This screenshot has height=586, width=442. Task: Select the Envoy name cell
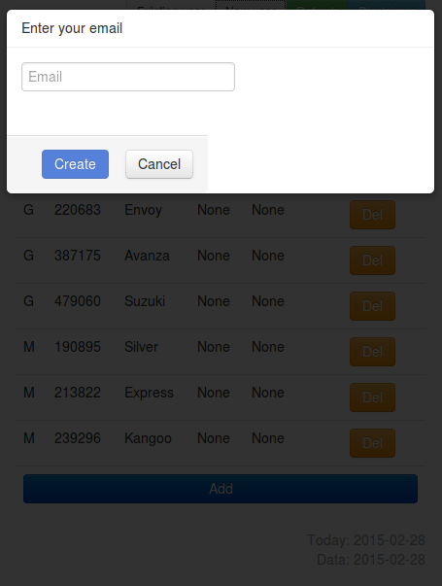click(143, 210)
